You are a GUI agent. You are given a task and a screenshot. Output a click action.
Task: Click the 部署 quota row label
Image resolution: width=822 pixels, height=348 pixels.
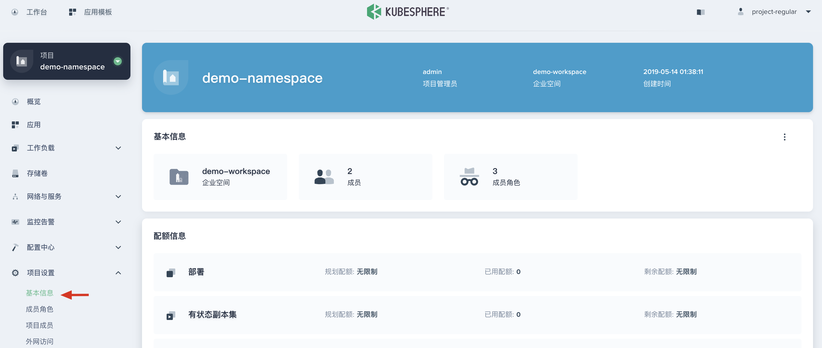pos(196,272)
